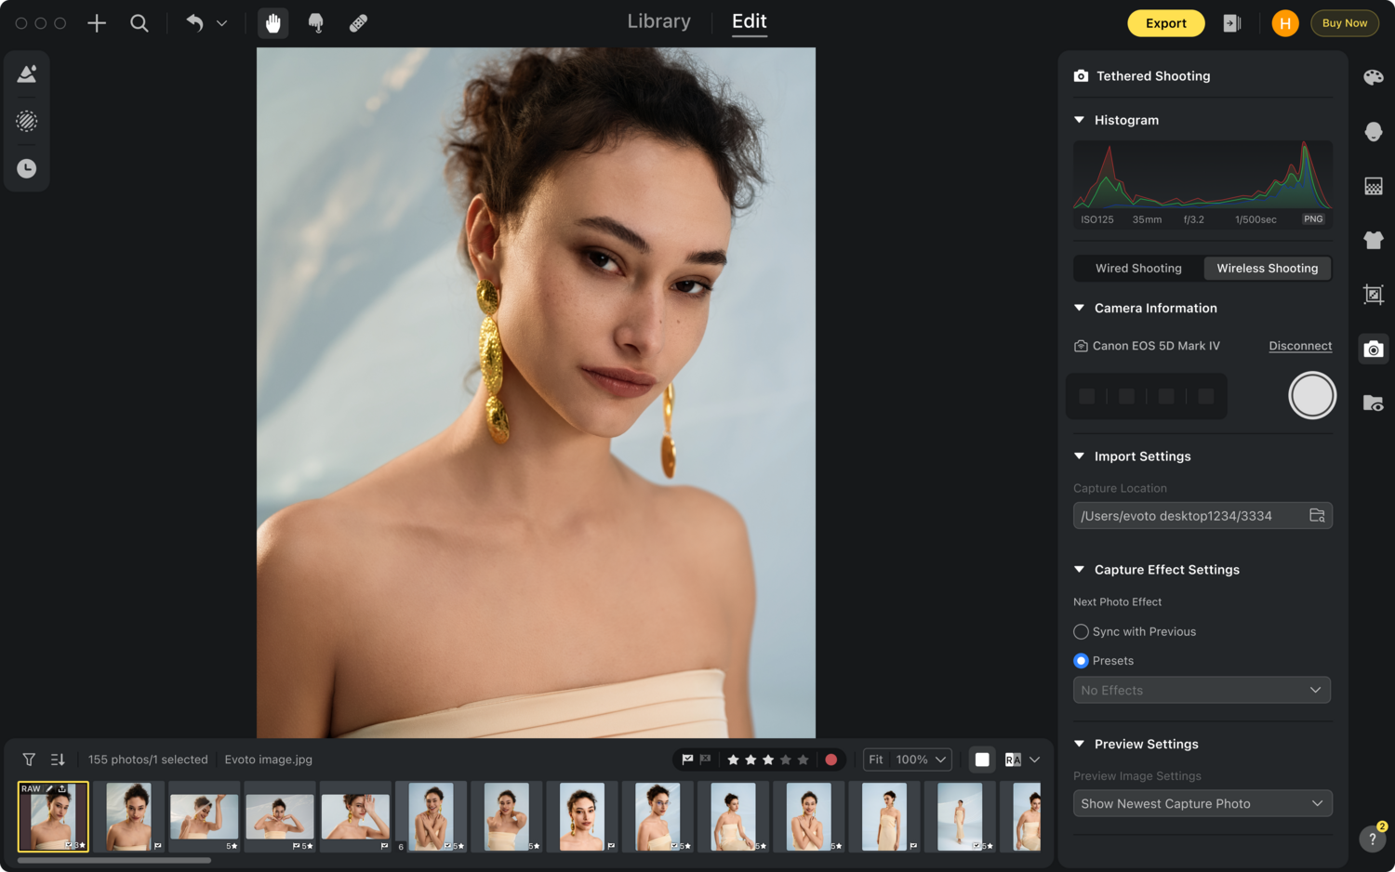
Task: Switch to the Library tab
Action: tap(658, 21)
